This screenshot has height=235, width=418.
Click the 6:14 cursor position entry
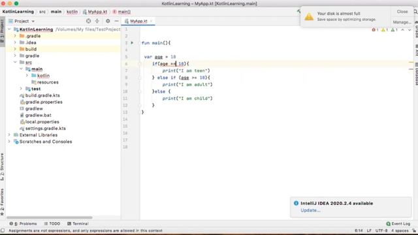coord(359,230)
